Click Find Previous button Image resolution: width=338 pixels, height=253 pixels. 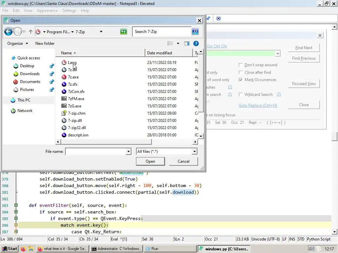[304, 58]
